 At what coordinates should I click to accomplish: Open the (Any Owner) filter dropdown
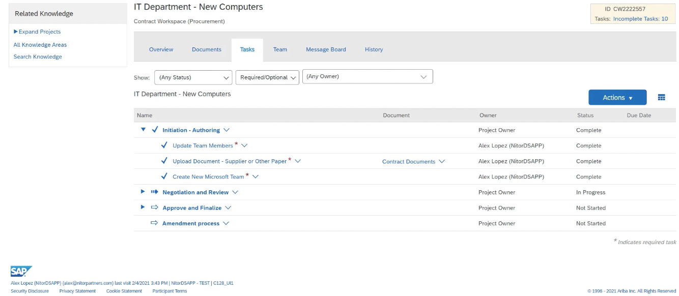click(x=367, y=77)
